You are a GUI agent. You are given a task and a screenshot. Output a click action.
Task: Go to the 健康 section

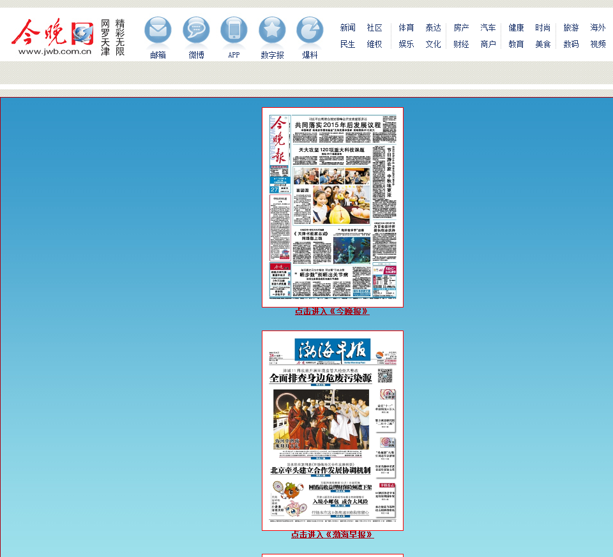516,27
